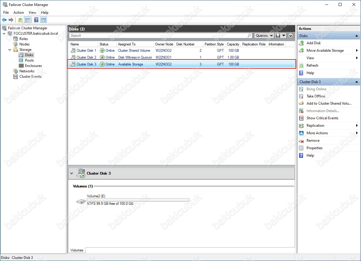Click the Replication action icon
Screen dimensions: 361x261
click(301, 126)
